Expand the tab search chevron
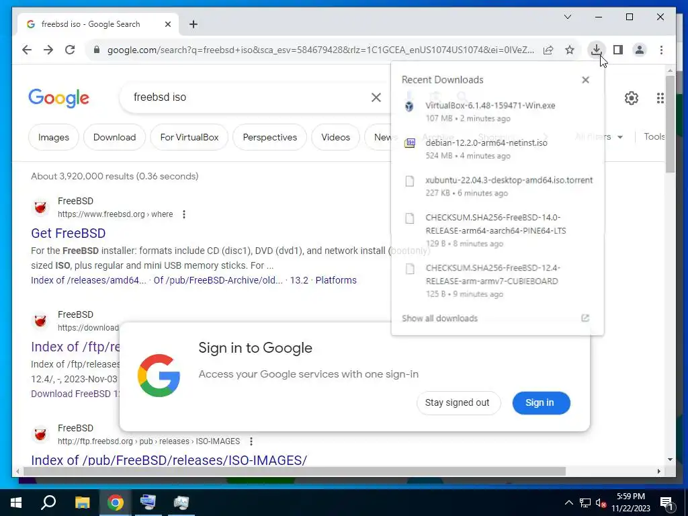 point(567,17)
